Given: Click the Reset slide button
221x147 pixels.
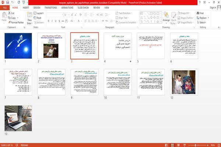Looking at the screenshot, I should click(38, 18).
